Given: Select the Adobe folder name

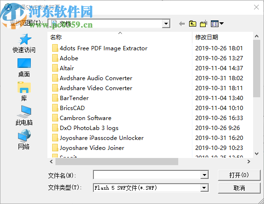Looking at the screenshot, I should pos(69,58).
